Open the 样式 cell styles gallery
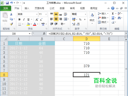This screenshot has width=128, height=96. (x=92, y=18)
